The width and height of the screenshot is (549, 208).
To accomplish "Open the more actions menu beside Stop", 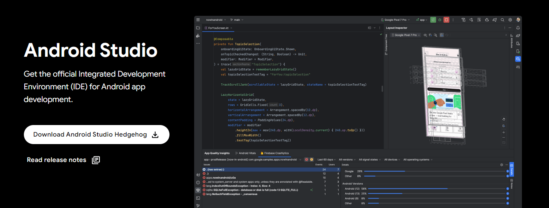I will click(x=453, y=19).
